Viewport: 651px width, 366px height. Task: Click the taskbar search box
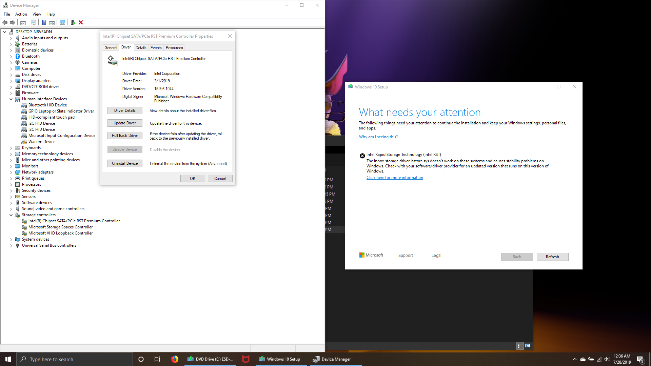point(75,359)
